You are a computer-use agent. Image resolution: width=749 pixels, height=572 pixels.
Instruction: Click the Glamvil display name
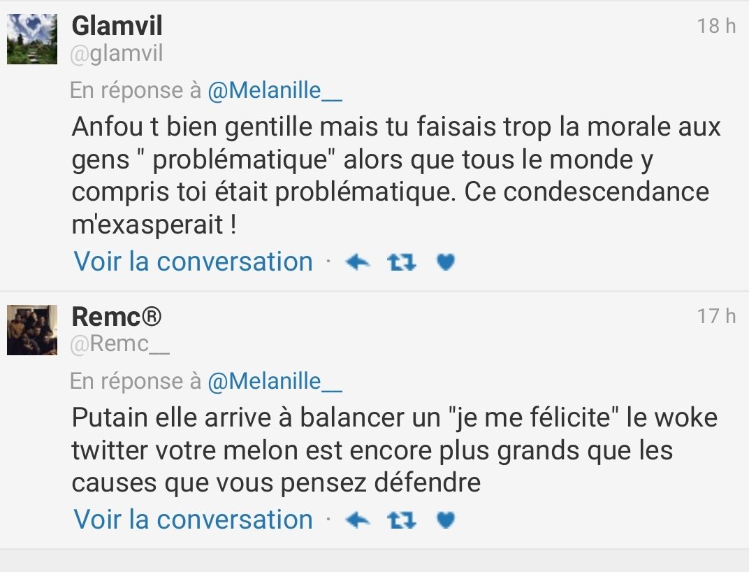tap(117, 27)
